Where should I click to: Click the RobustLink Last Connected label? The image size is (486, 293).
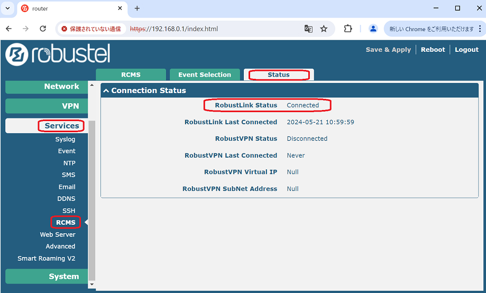[231, 122]
